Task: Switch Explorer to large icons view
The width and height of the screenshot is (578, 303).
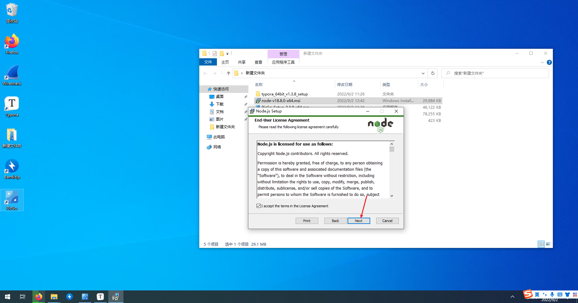Action: (x=548, y=244)
